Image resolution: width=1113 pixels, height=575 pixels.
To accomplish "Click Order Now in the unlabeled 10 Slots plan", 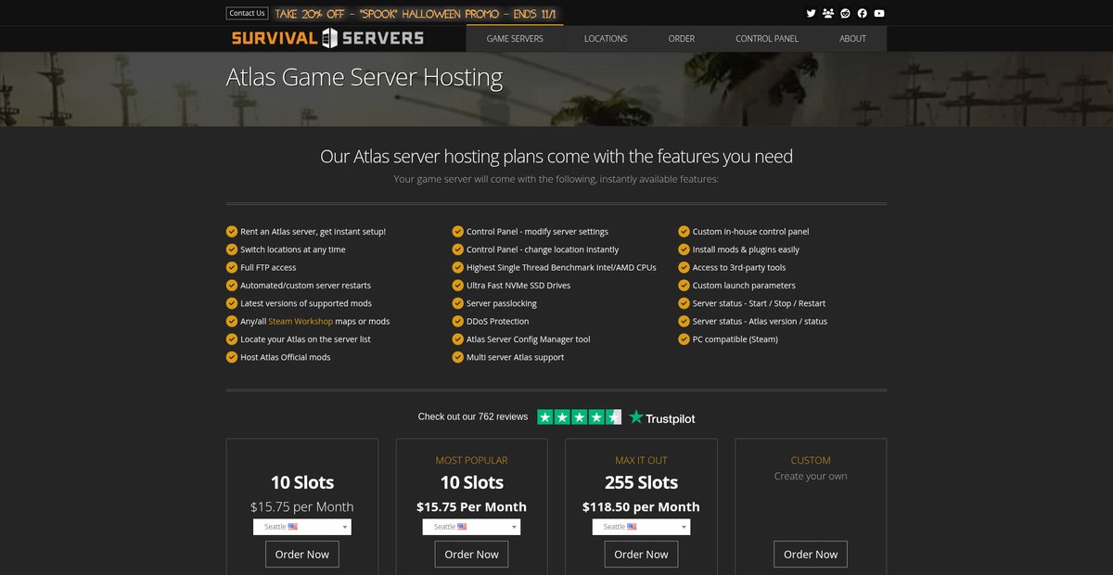I will [302, 555].
